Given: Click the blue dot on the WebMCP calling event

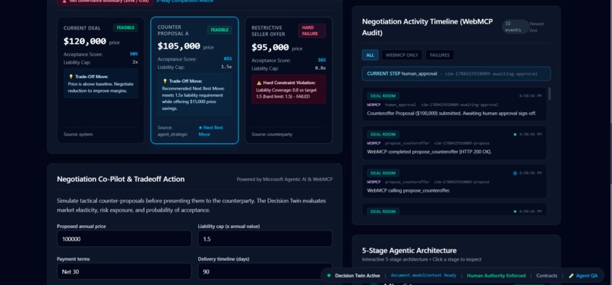Looking at the screenshot, I should click(516, 173).
